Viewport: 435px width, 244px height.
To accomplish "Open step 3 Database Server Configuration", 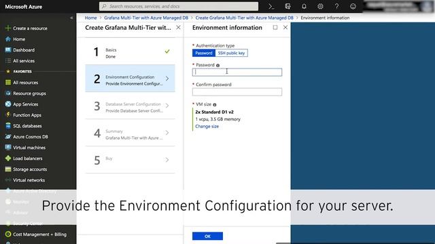I will [130, 106].
